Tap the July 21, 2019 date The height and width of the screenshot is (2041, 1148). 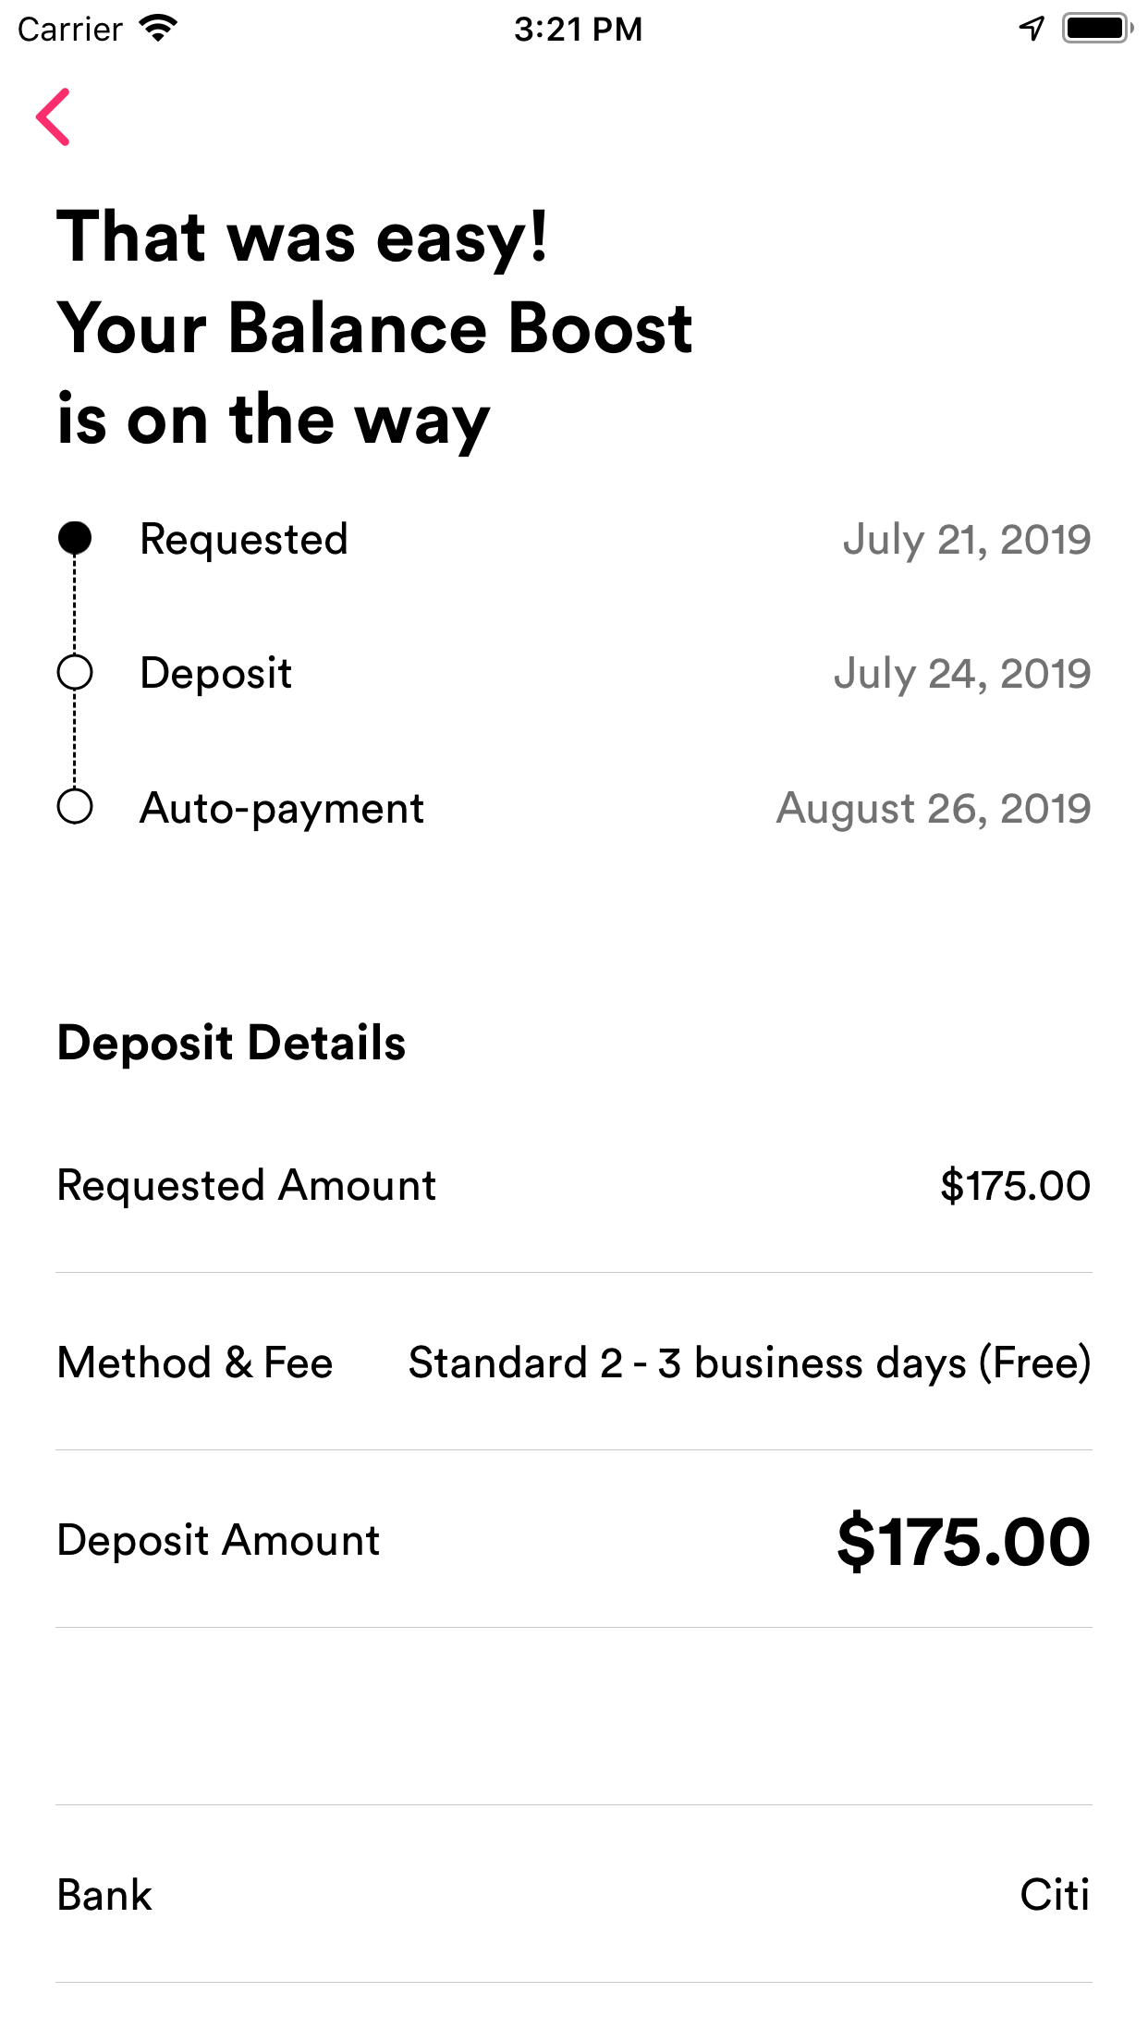click(967, 539)
